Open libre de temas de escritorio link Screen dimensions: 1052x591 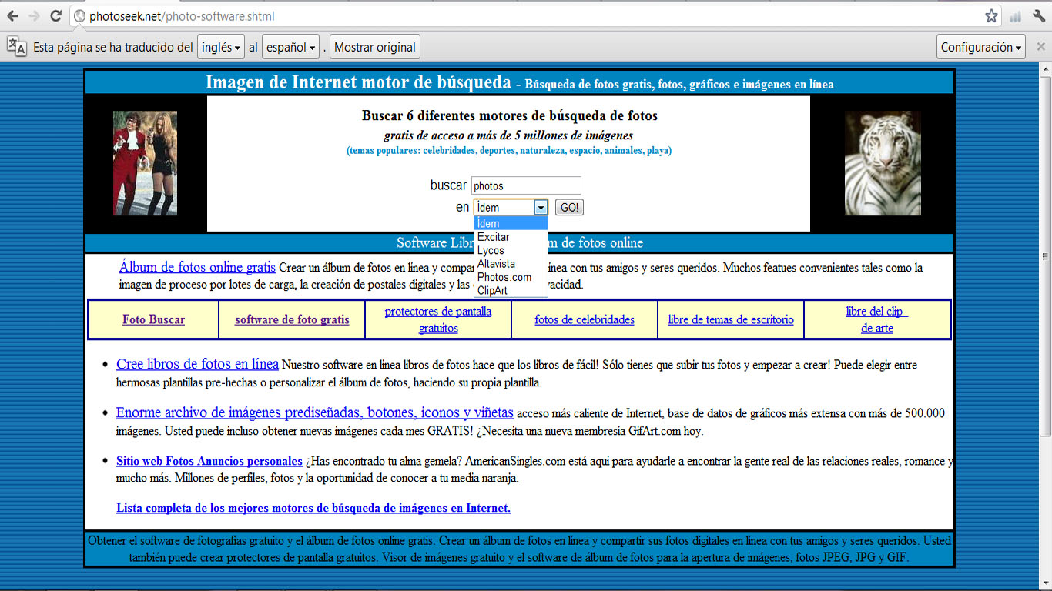click(x=731, y=319)
